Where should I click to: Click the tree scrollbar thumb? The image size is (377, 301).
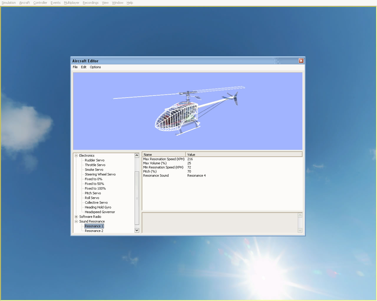[137, 198]
